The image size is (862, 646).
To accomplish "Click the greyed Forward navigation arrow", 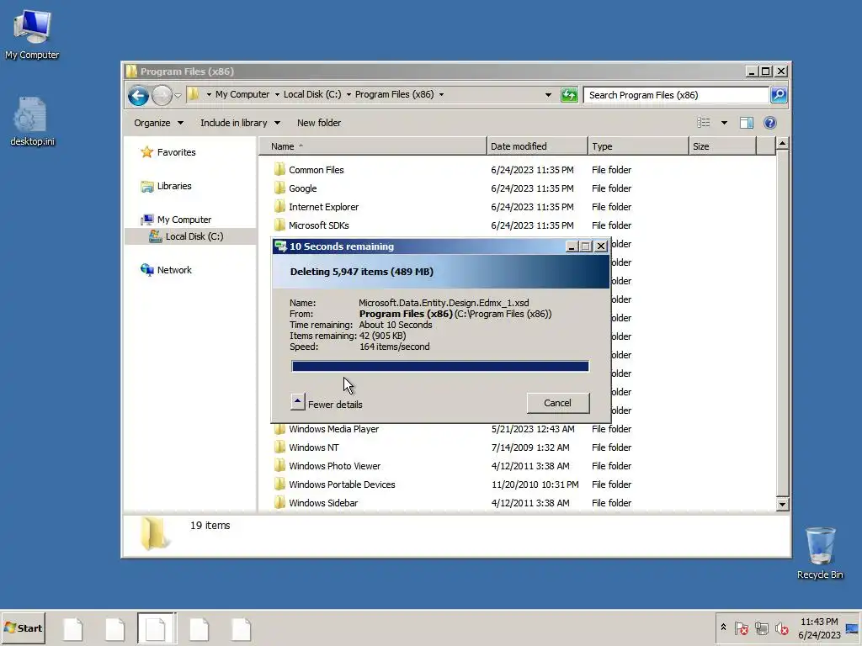I will coord(162,96).
